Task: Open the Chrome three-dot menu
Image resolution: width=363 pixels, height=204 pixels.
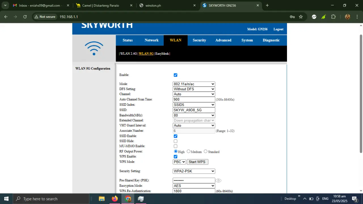Action: [x=357, y=17]
